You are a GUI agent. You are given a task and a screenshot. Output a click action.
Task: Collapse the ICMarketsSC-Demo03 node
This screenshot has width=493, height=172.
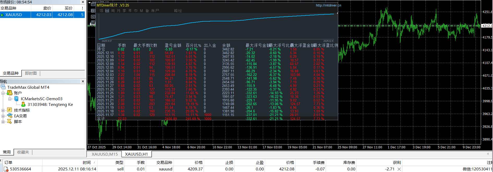click(x=10, y=99)
